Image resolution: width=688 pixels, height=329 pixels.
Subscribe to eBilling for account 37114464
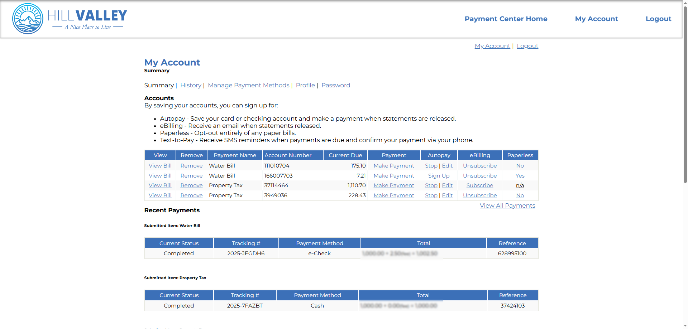tap(480, 185)
